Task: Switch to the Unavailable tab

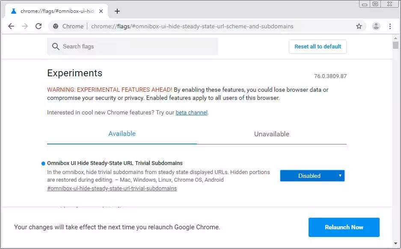Action: [272, 134]
